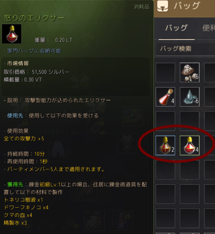
Task: Select the water droplet item stack of 6
Action: [x=190, y=97]
